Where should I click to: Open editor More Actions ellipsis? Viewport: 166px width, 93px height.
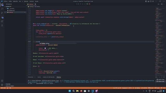point(164,4)
